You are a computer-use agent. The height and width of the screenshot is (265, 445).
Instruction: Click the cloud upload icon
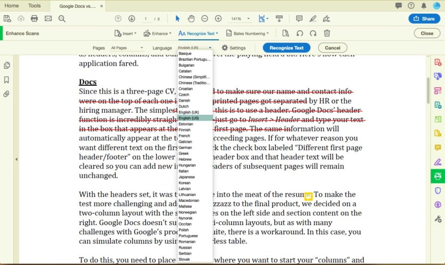click(x=21, y=19)
